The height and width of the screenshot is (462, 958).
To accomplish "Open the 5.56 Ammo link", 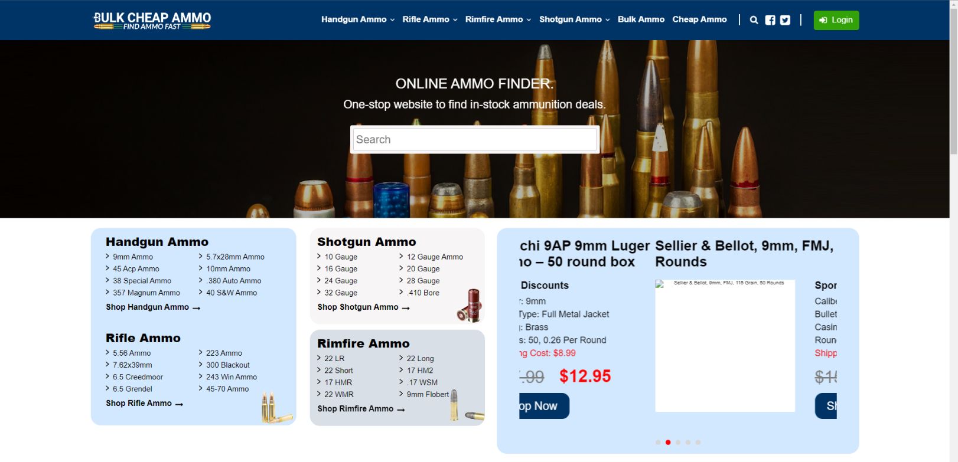I will coord(132,353).
